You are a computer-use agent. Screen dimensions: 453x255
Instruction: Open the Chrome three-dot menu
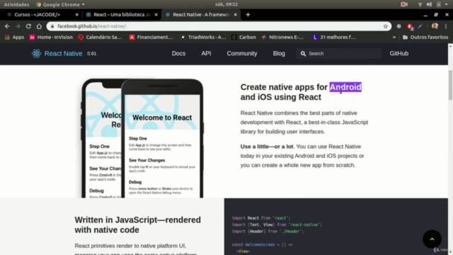[x=446, y=26]
